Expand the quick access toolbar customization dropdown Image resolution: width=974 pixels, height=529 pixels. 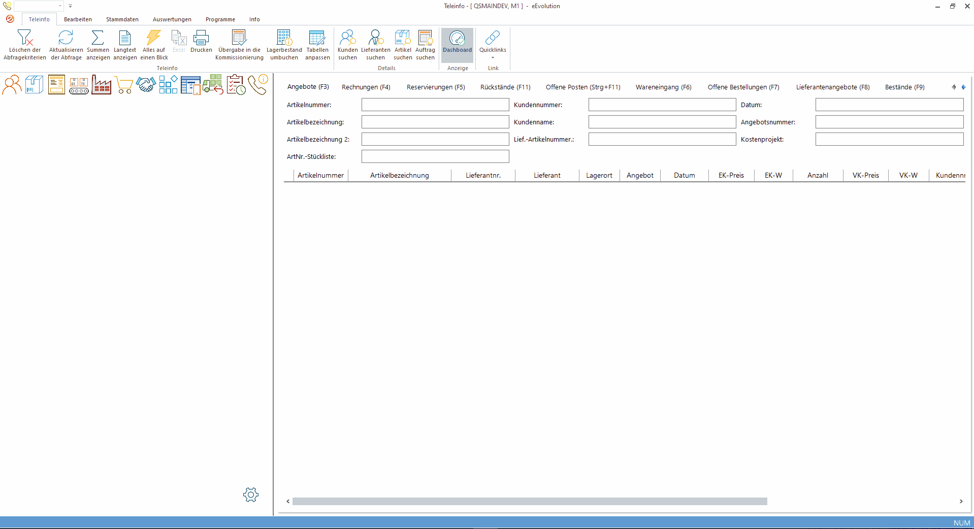[70, 6]
